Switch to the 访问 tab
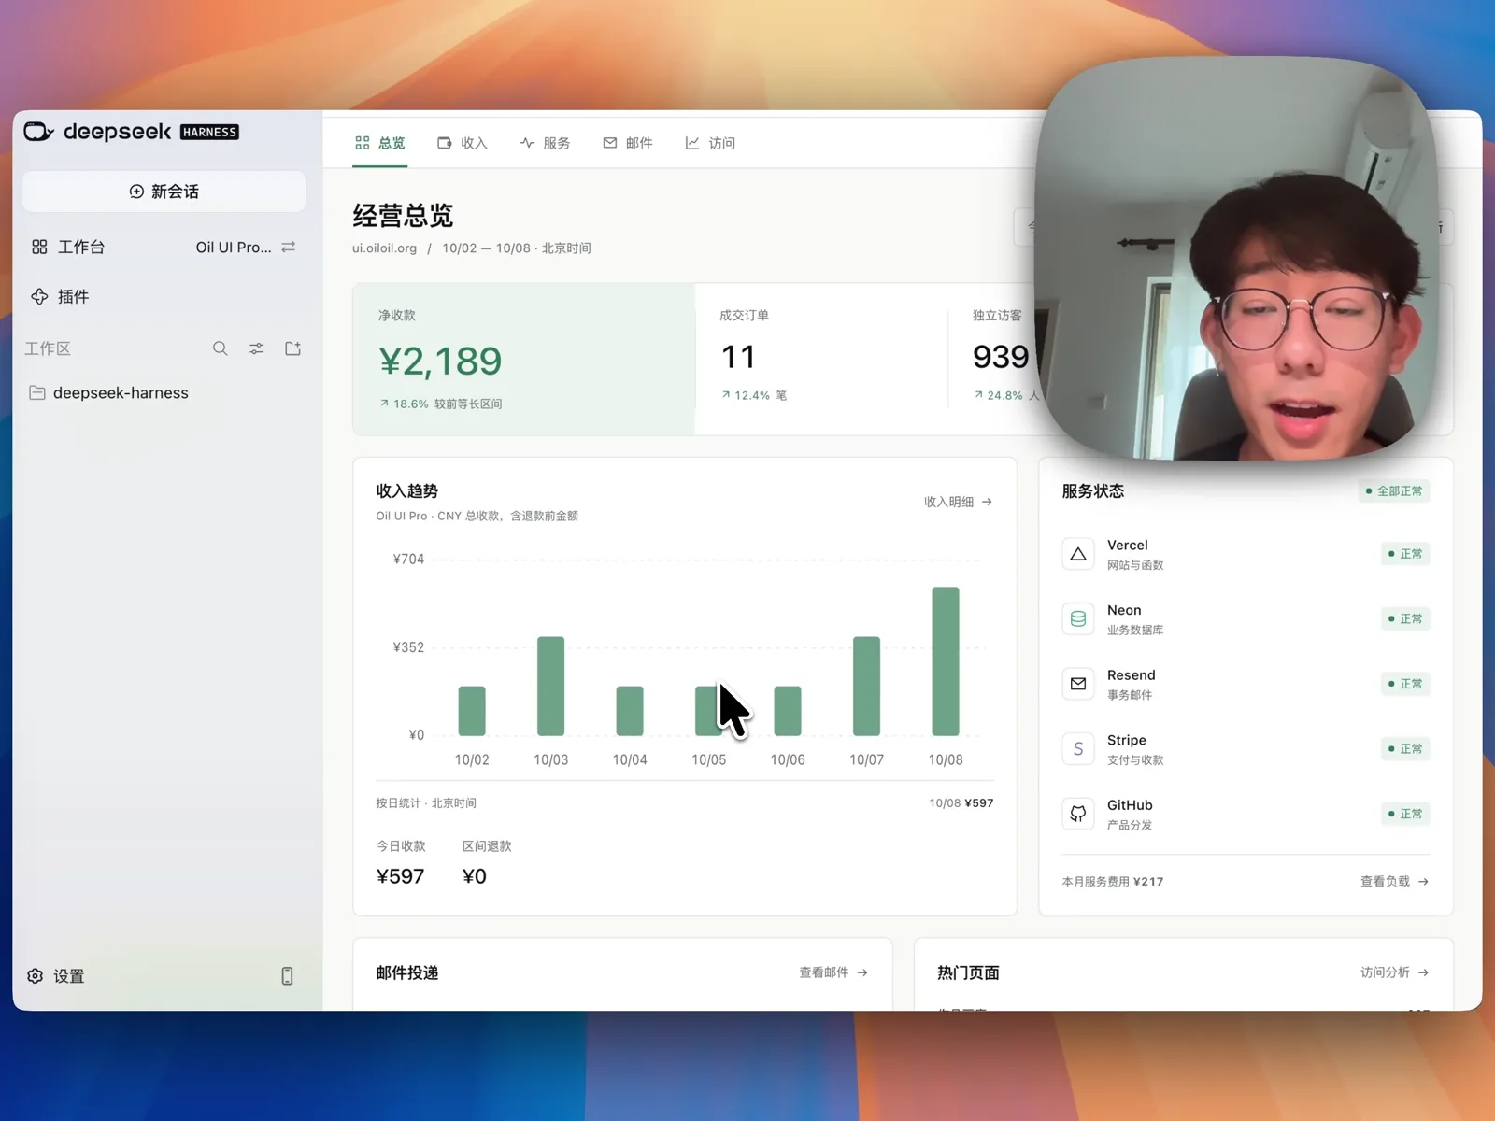The image size is (1495, 1121). point(710,143)
